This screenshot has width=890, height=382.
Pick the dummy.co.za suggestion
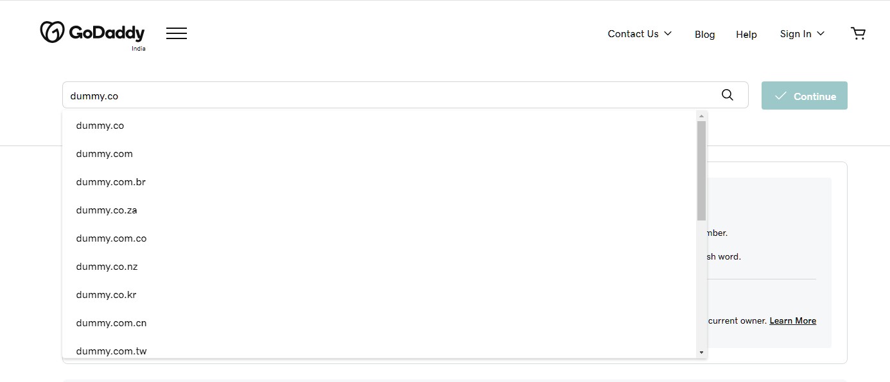[x=107, y=210]
